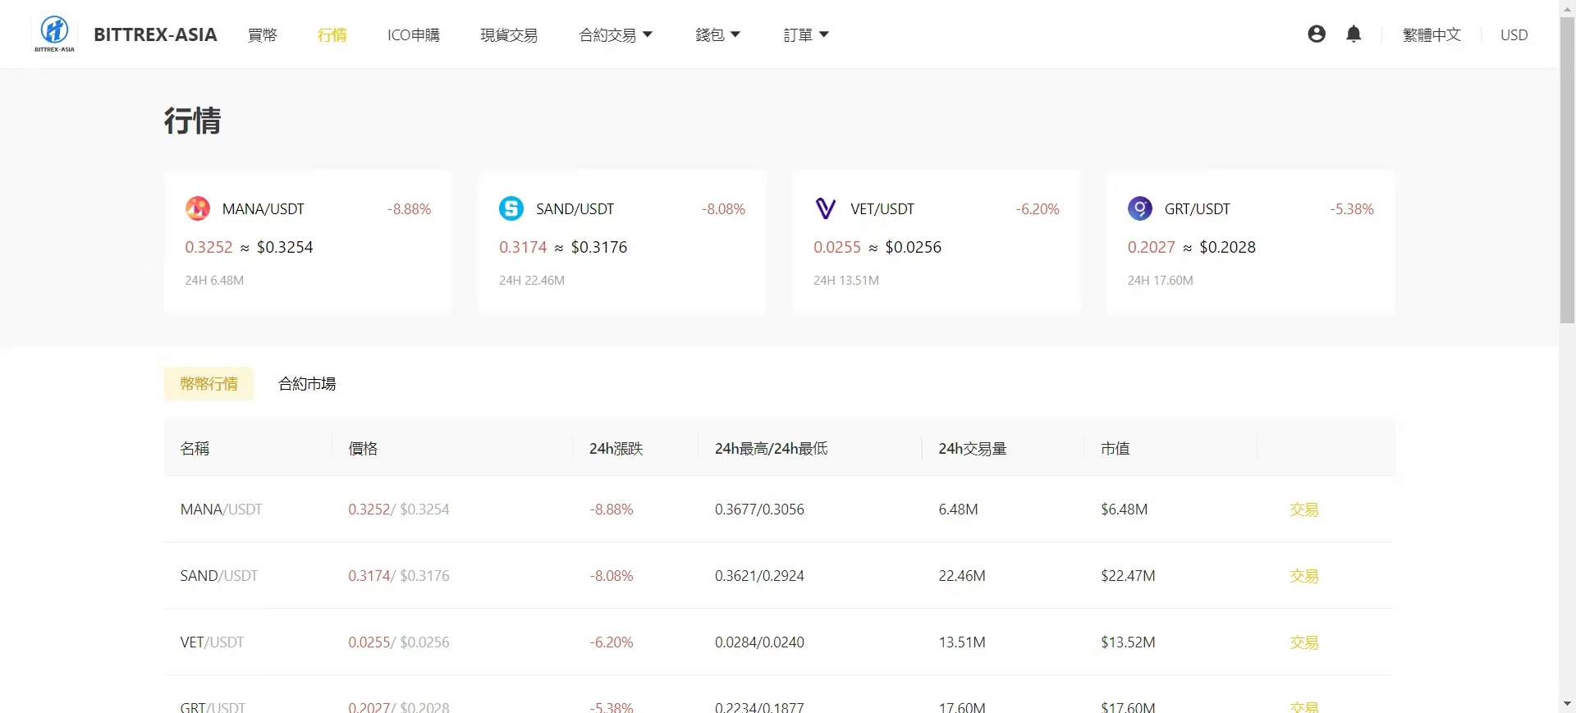
Task: Open the GRT/USDT summary card
Action: tap(1251, 242)
